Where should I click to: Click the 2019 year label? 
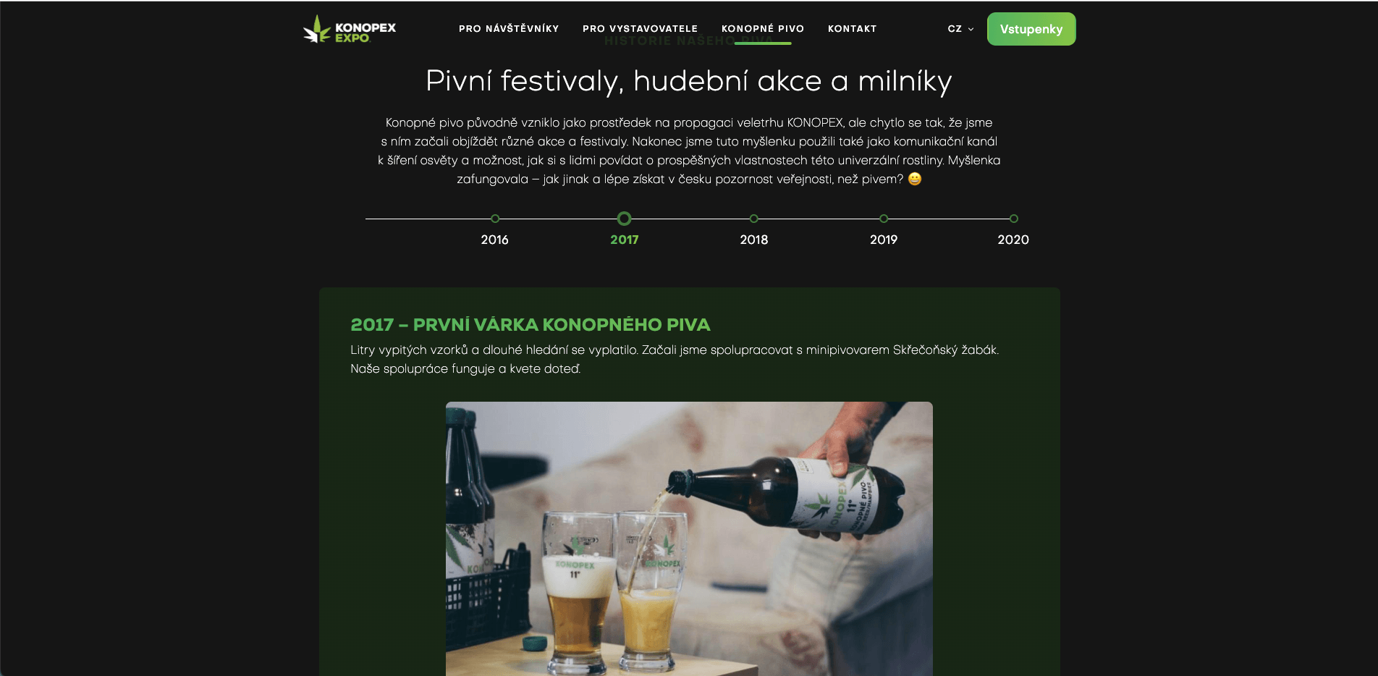point(884,240)
